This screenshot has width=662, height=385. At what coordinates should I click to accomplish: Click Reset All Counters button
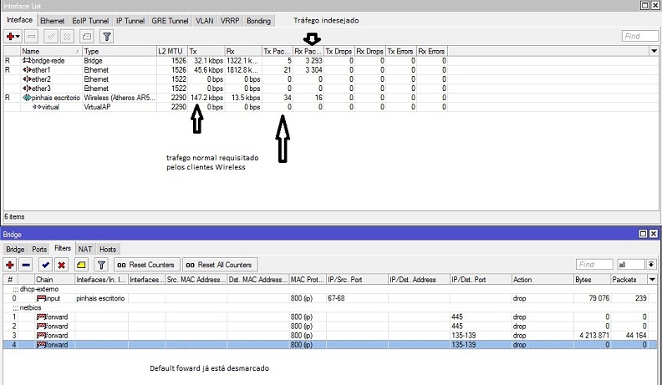[x=220, y=265]
